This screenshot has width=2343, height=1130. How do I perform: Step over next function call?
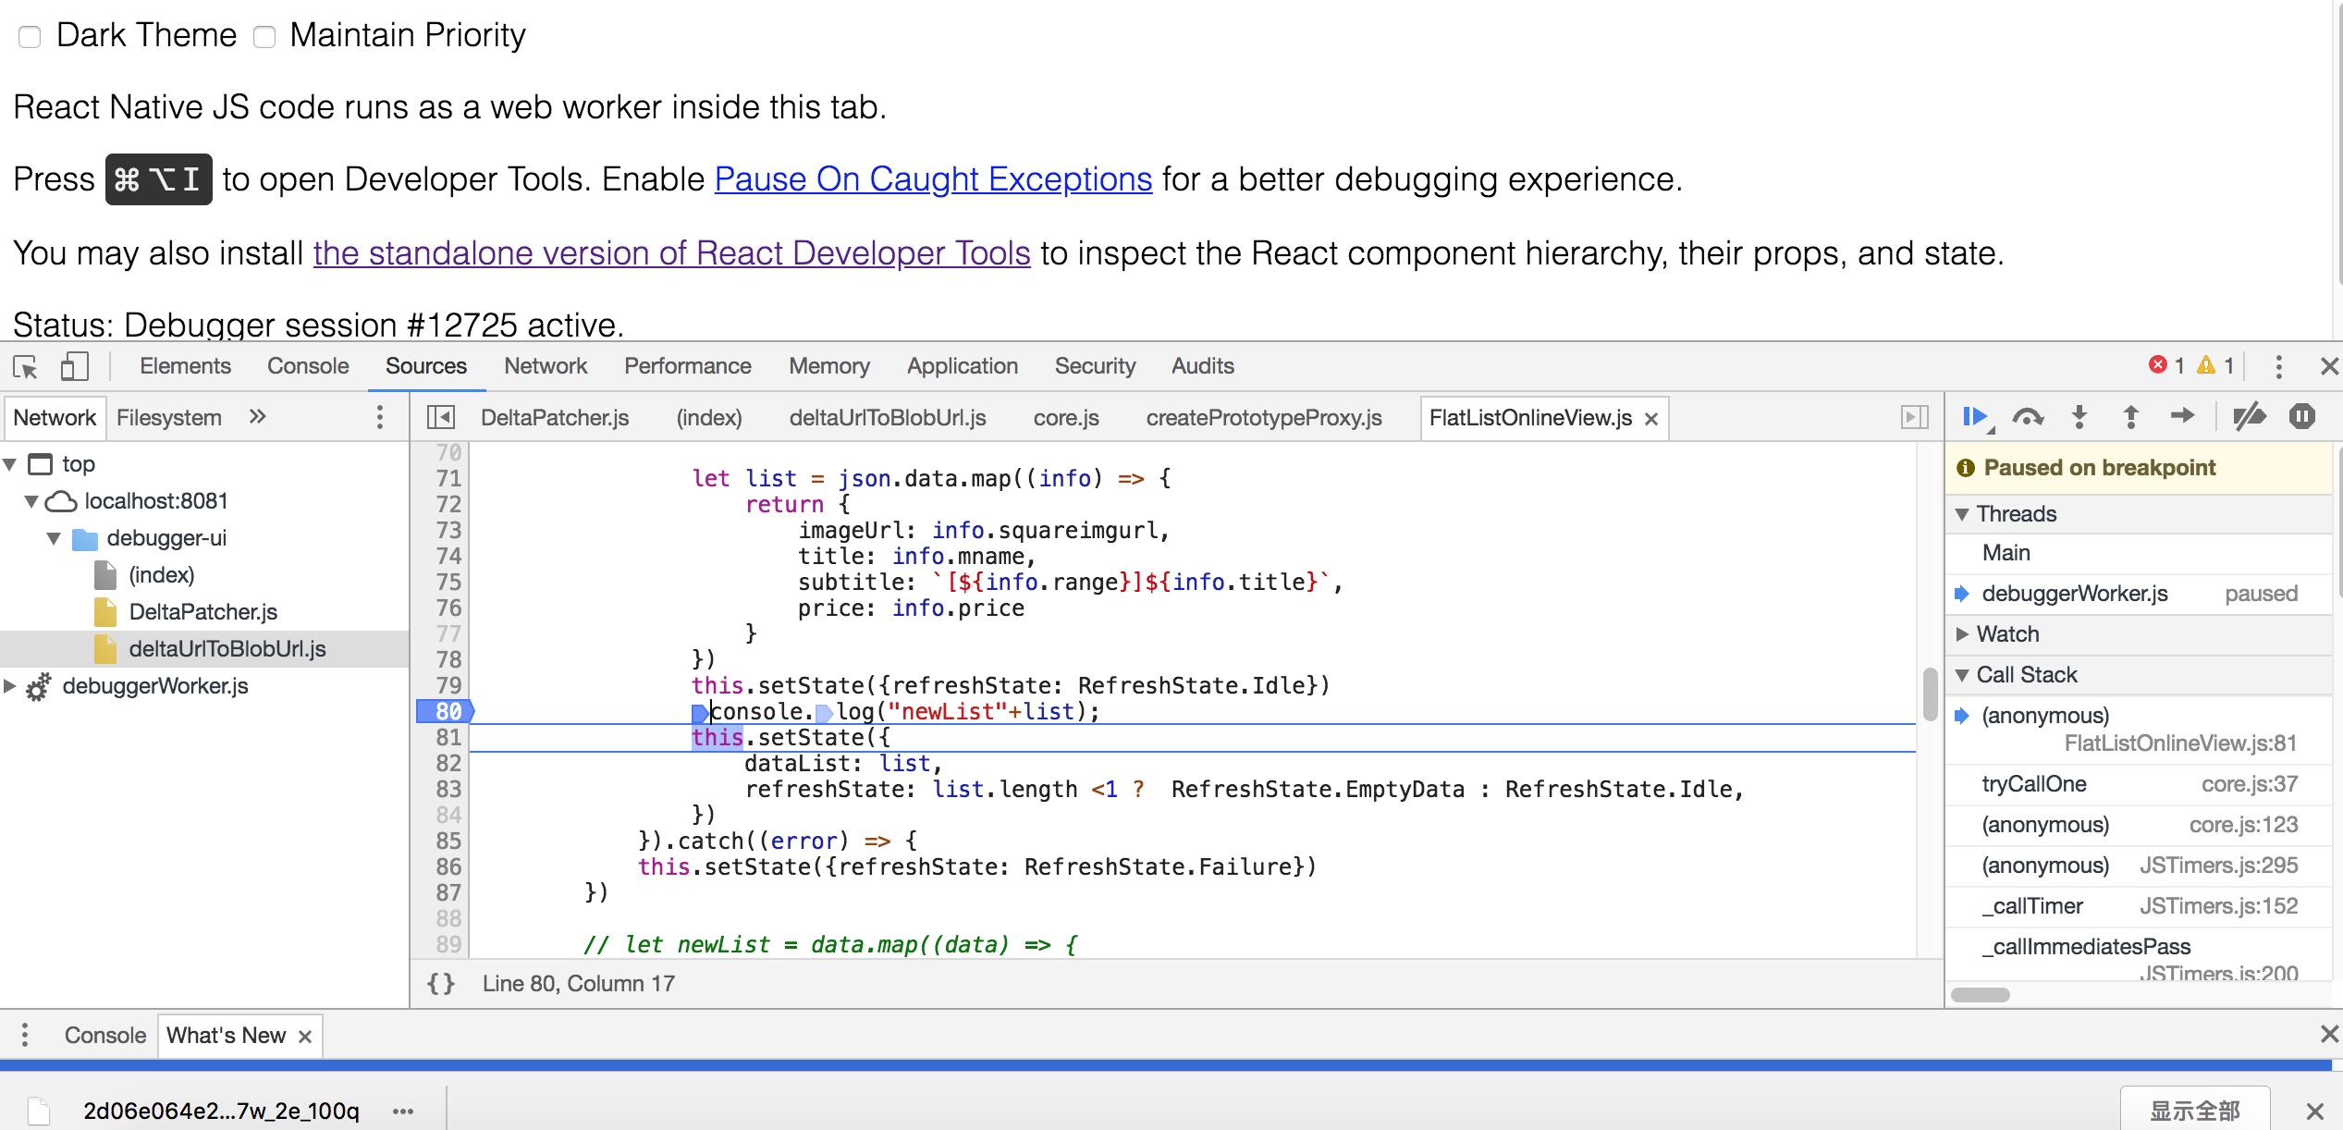[x=2027, y=417]
